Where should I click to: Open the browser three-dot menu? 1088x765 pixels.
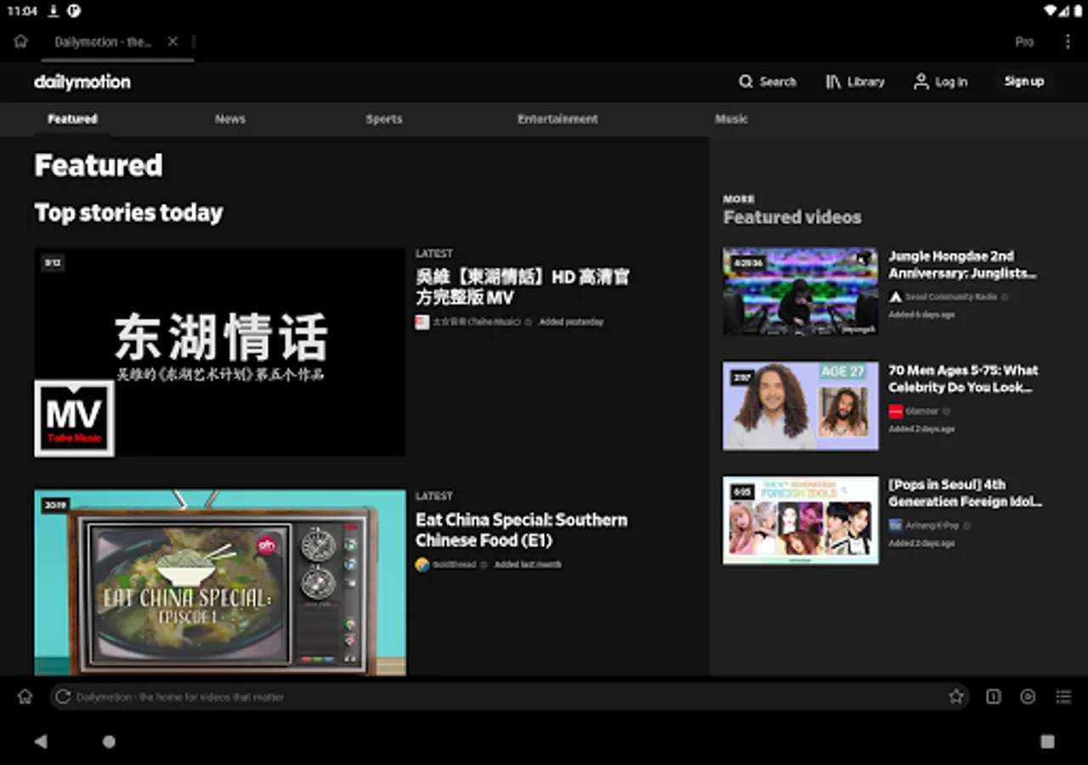coord(1068,42)
